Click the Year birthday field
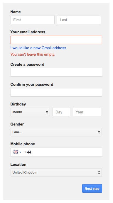 pyautogui.click(x=87, y=112)
